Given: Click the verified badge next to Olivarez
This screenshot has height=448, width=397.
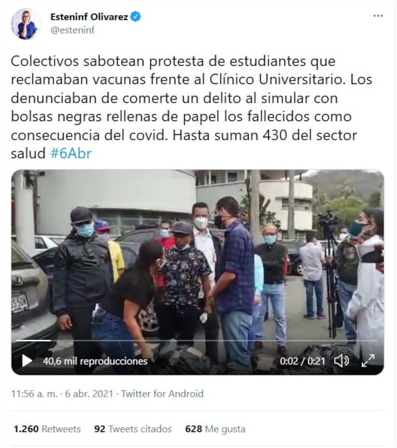Looking at the screenshot, I should (135, 17).
